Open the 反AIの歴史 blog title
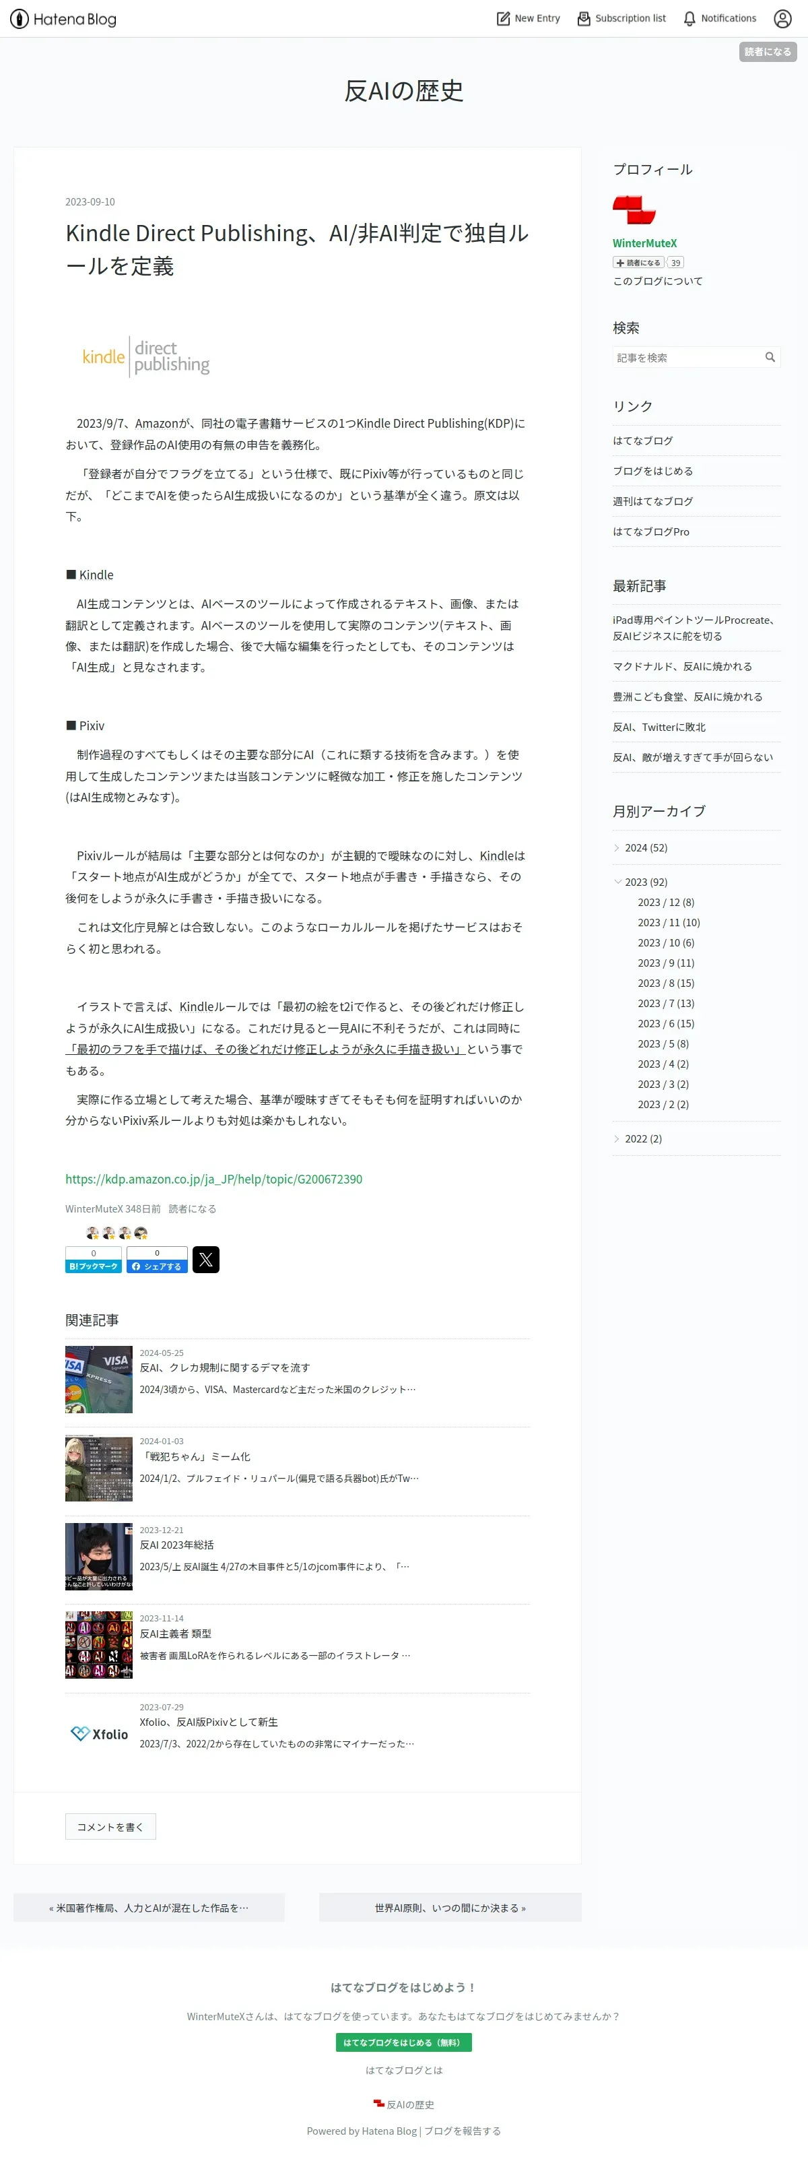The height and width of the screenshot is (2165, 808). [404, 91]
